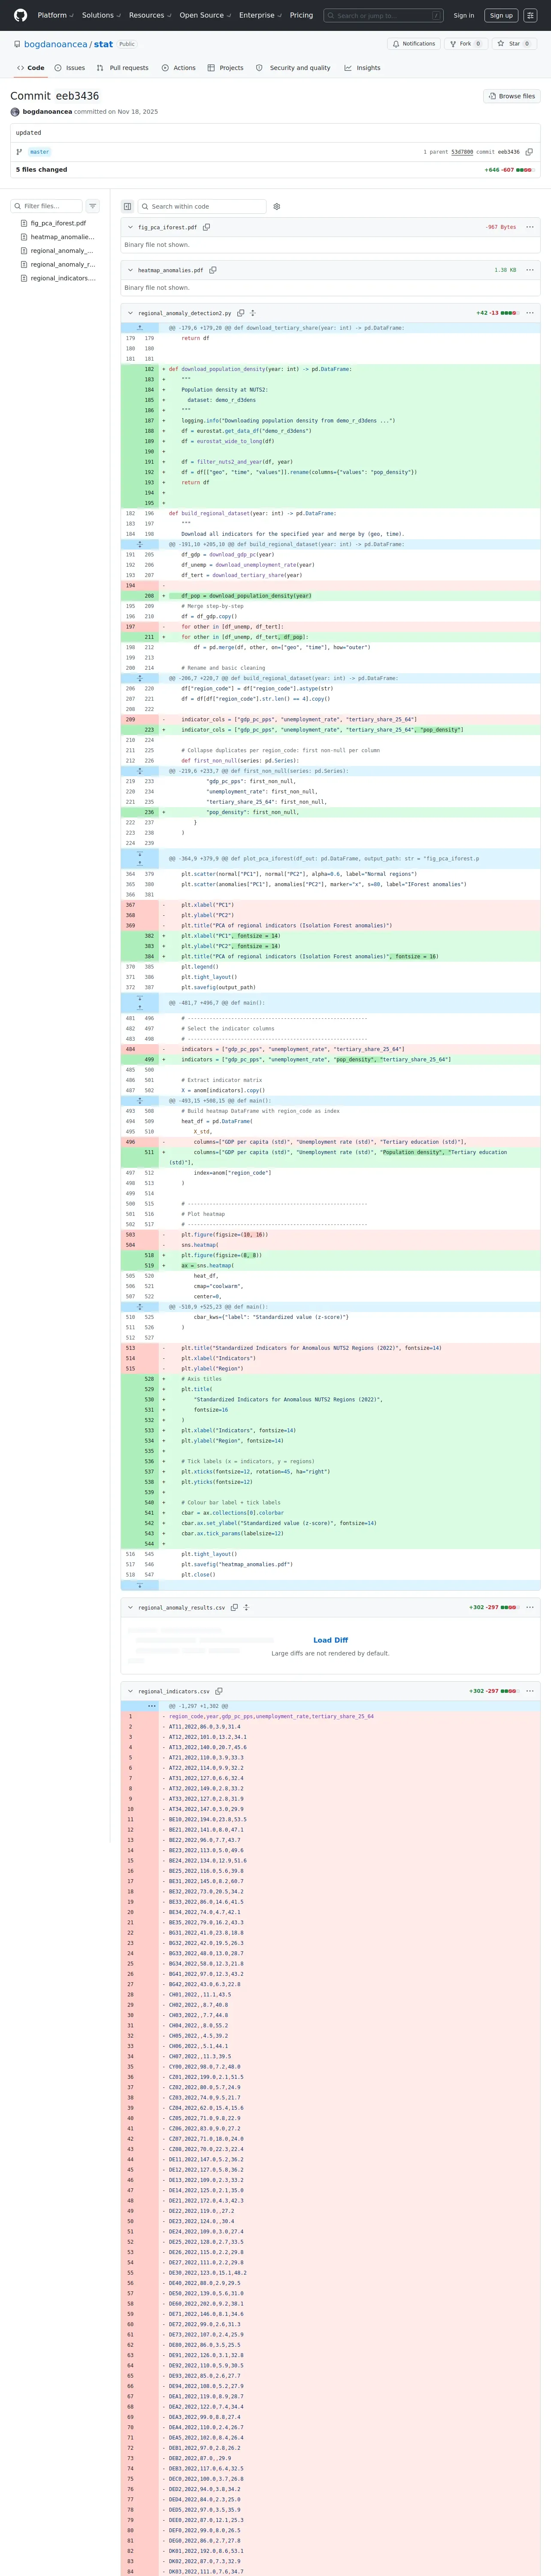Select fig_pca_iforest.pdf in file tree

(58, 223)
